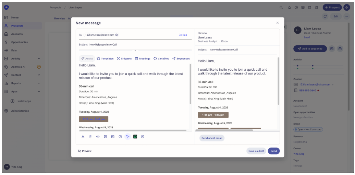Close the New message dialog
The image size is (355, 175).
point(277,23)
